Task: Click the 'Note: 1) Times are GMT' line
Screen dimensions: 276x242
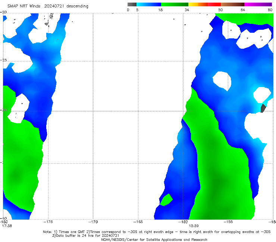Action: click(157, 232)
